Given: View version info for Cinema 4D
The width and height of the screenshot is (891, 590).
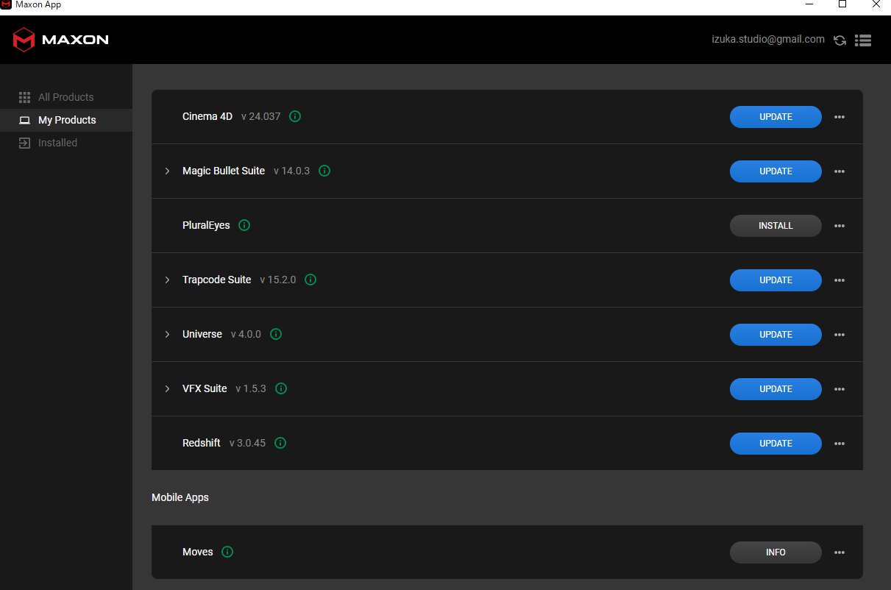Looking at the screenshot, I should pyautogui.click(x=294, y=115).
